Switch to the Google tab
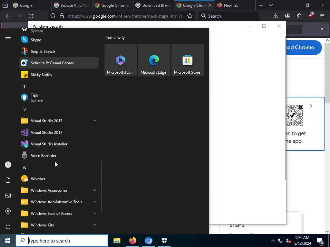 pos(31,5)
